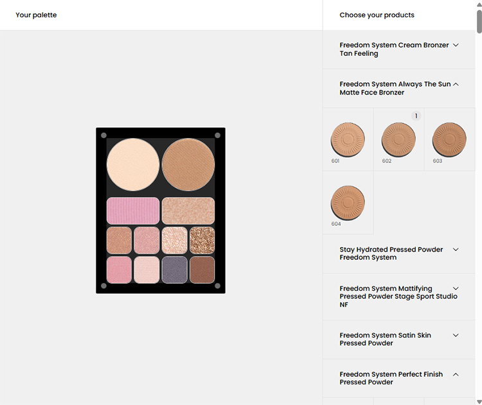Collapse Always The Sun Matte Face Bronzer section

point(398,89)
